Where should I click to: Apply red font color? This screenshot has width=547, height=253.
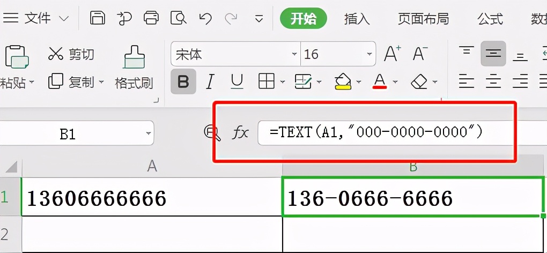pos(380,81)
